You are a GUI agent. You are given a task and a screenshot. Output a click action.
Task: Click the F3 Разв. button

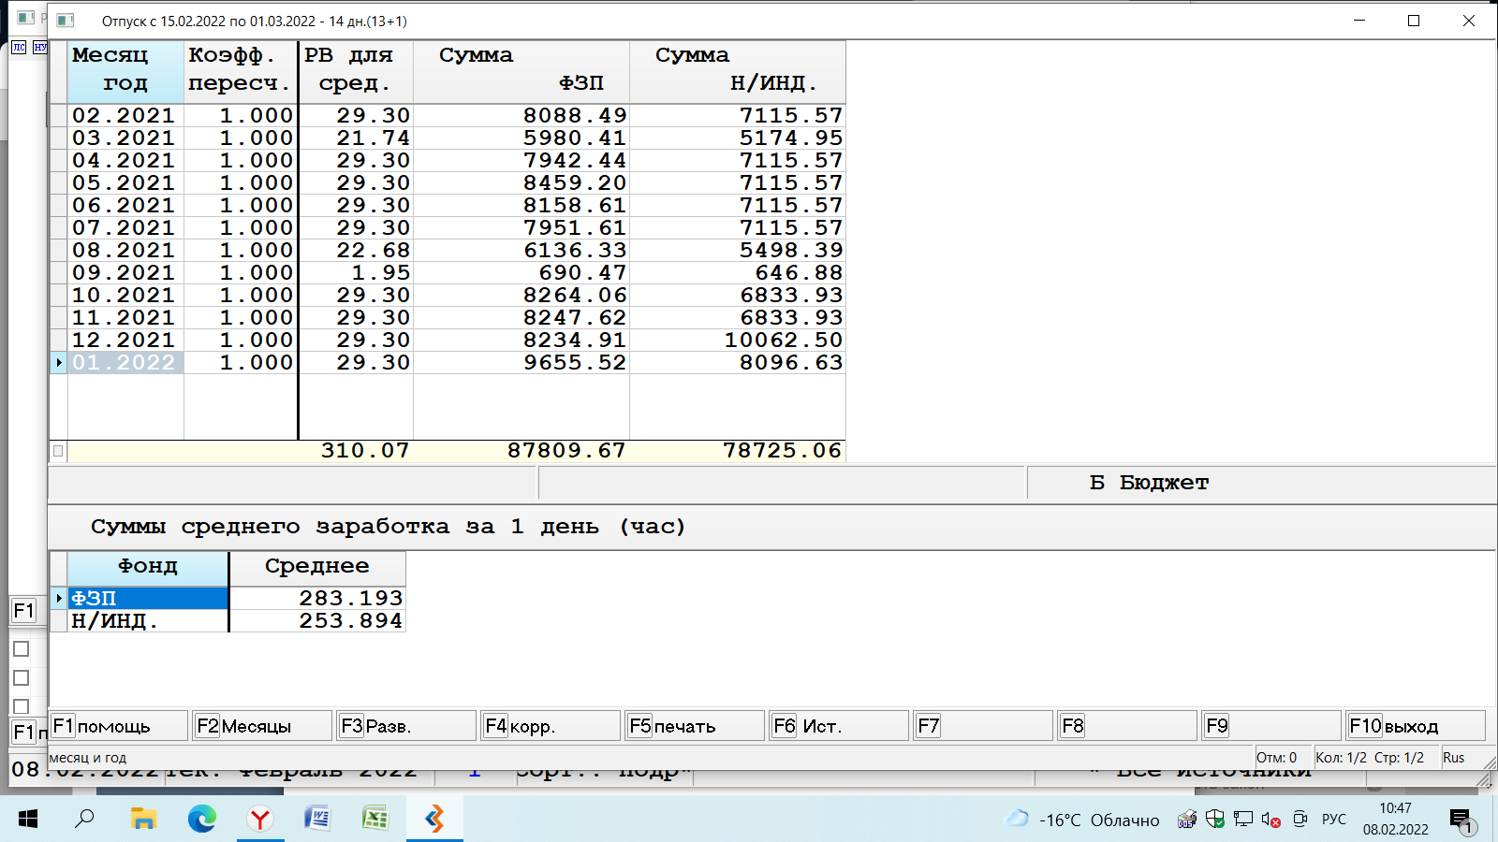(x=406, y=726)
